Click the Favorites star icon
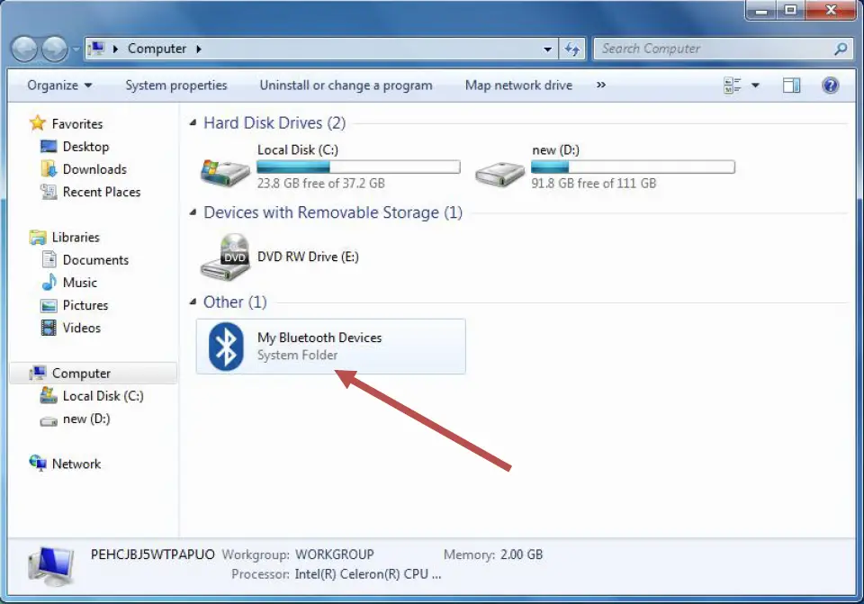The height and width of the screenshot is (604, 864). 38,123
